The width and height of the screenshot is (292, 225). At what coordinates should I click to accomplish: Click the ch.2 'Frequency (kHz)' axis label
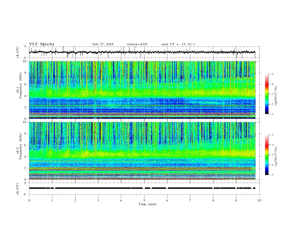(x=20, y=146)
